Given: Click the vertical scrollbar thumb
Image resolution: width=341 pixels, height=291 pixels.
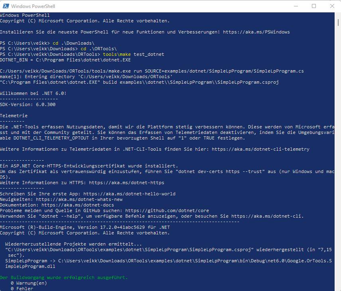Looking at the screenshot, I should [x=338, y=22].
